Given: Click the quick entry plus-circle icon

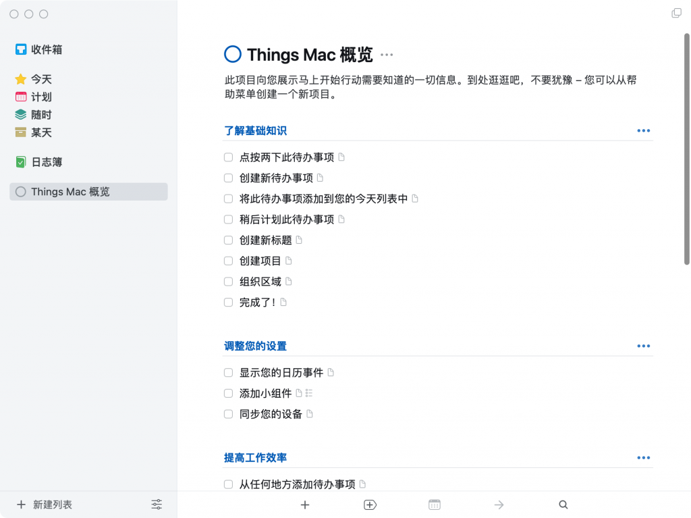Looking at the screenshot, I should pyautogui.click(x=370, y=504).
